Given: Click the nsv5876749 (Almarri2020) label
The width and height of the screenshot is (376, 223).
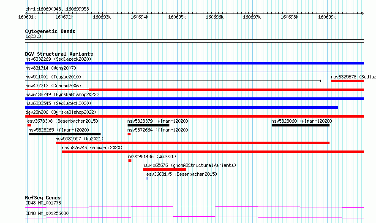Looking at the screenshot, I should [x=92, y=148].
